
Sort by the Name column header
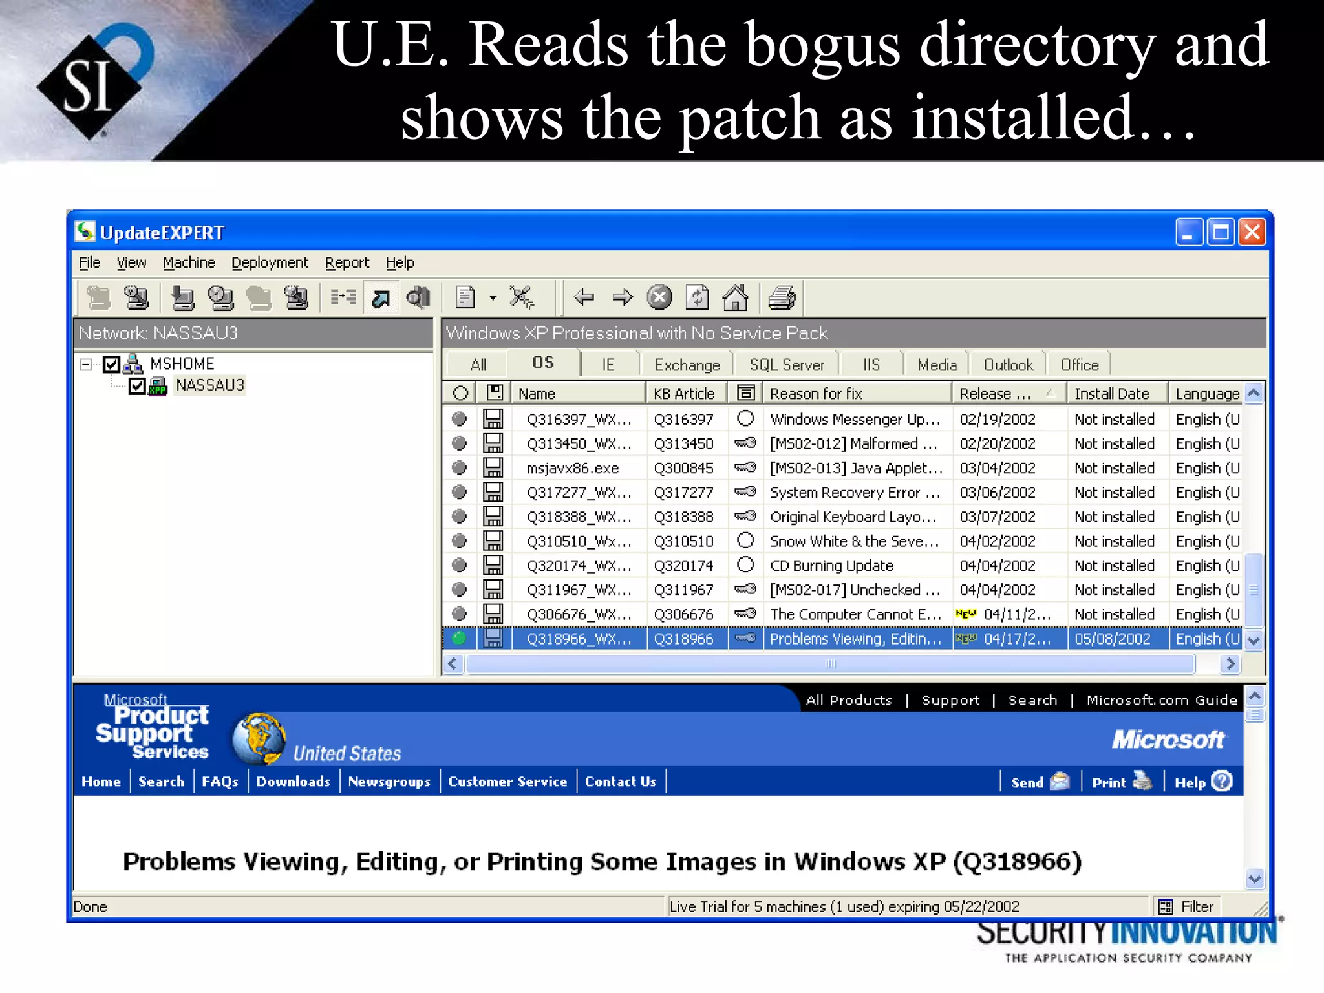pyautogui.click(x=579, y=393)
